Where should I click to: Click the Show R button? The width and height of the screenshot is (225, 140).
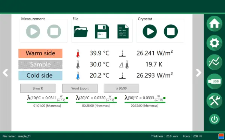[38, 88]
